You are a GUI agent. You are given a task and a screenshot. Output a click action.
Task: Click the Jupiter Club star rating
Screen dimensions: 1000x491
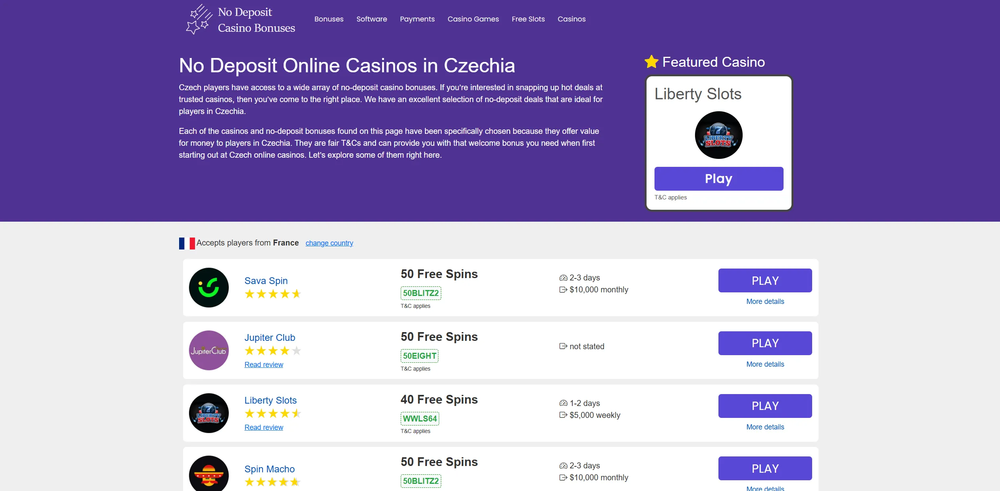point(273,351)
